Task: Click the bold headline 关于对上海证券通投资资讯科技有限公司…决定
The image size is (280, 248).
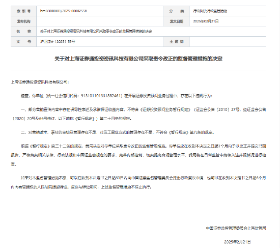Action: [138, 59]
